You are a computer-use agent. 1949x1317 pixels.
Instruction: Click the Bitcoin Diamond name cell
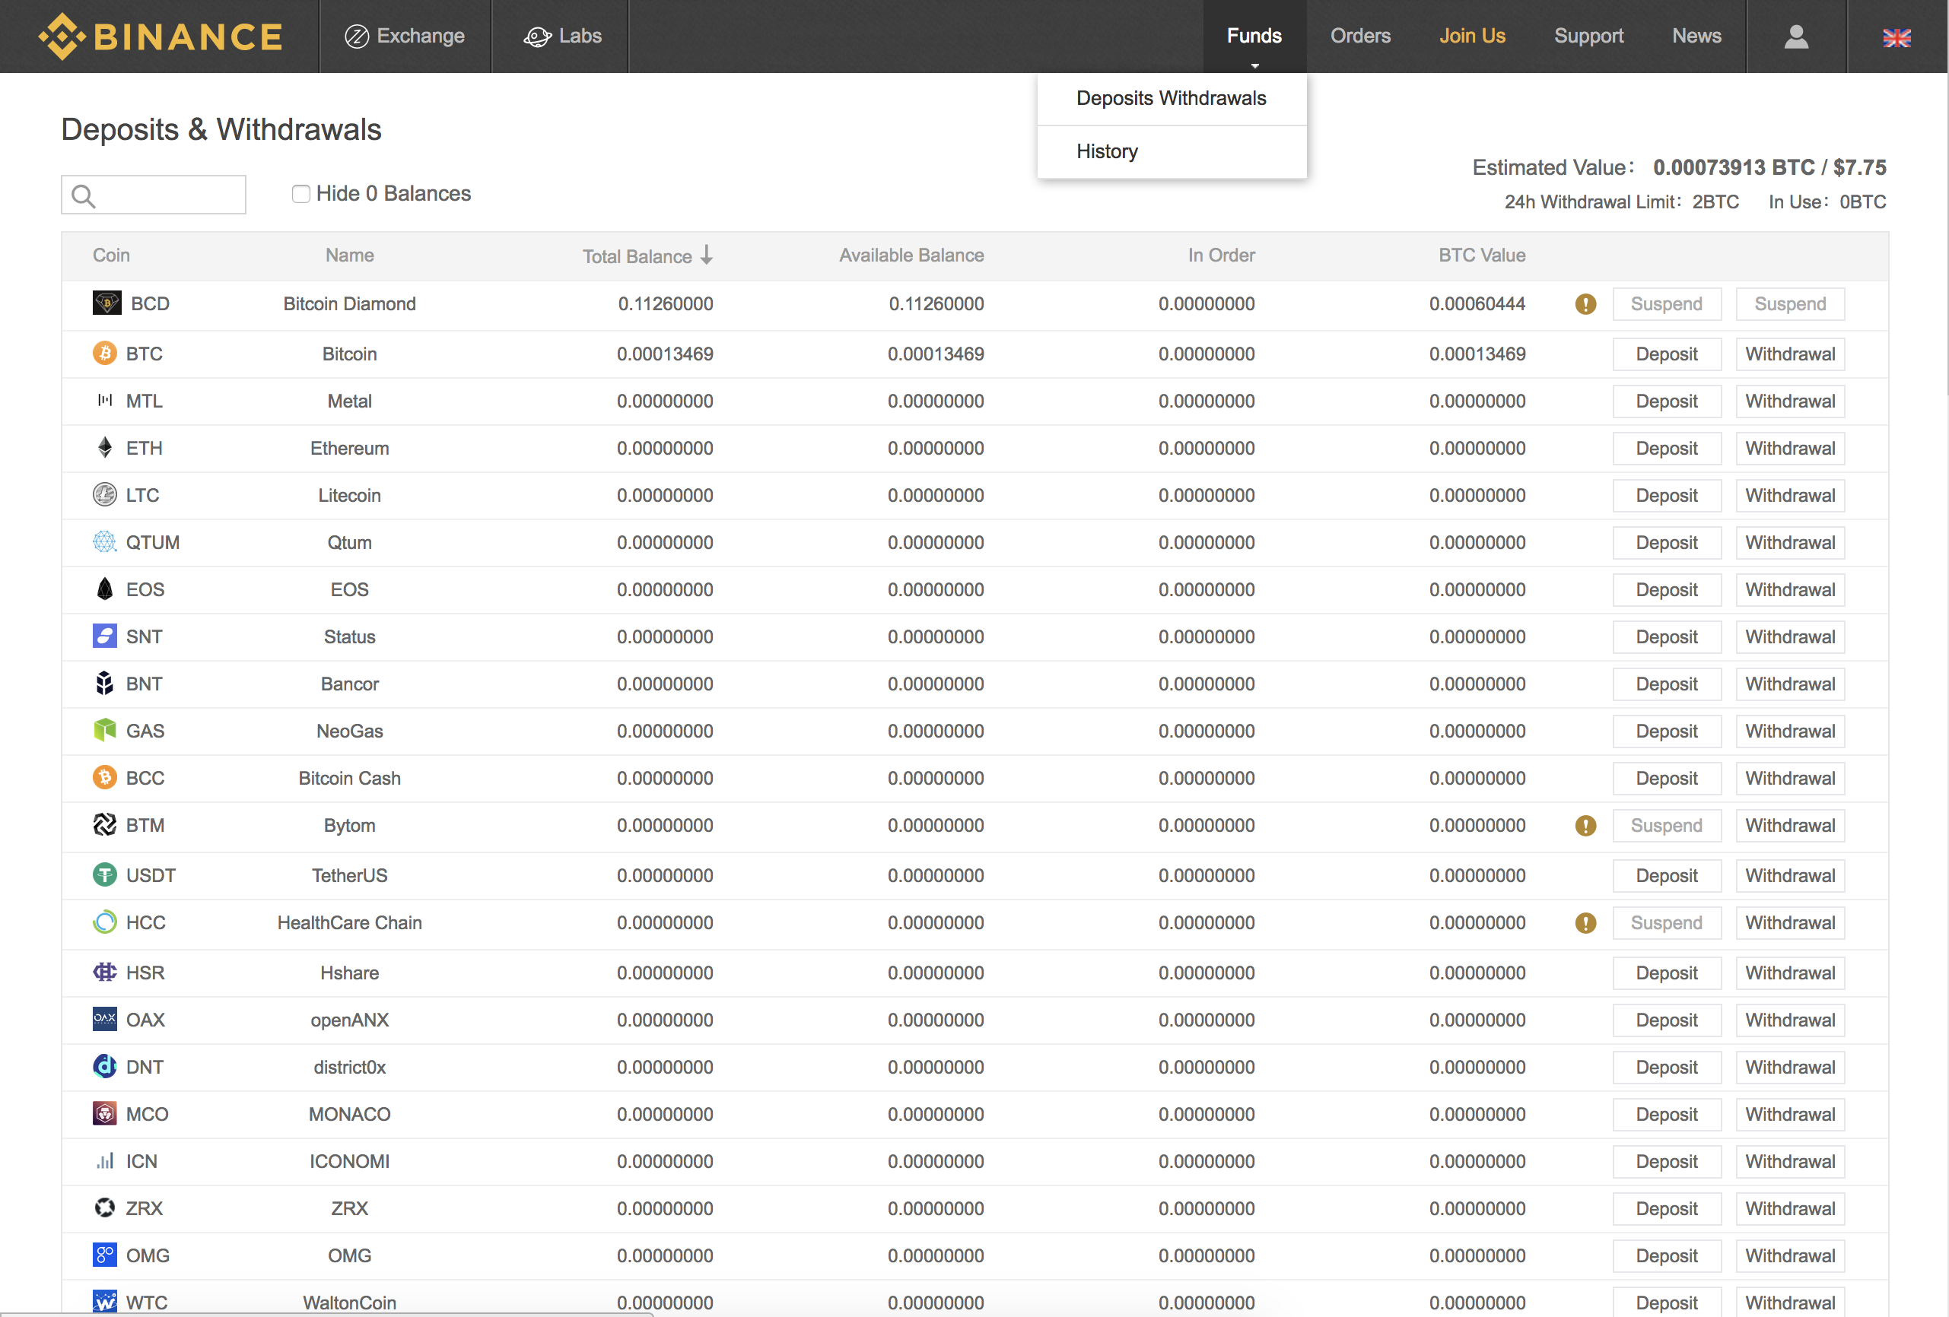pos(349,303)
